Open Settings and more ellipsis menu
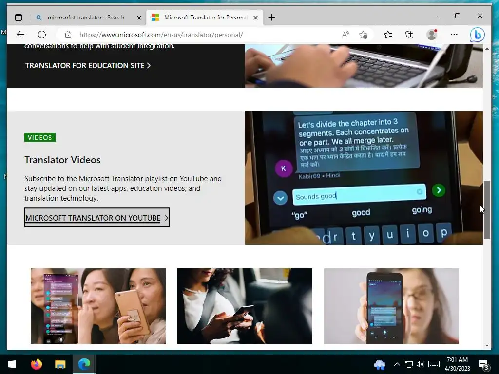The height and width of the screenshot is (374, 499). 454,35
